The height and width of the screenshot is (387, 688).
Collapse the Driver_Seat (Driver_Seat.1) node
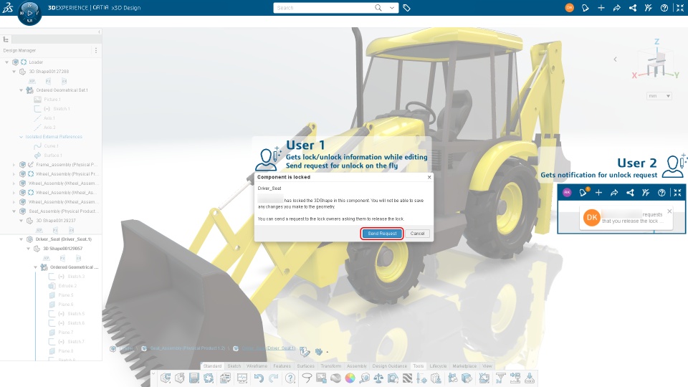point(21,239)
